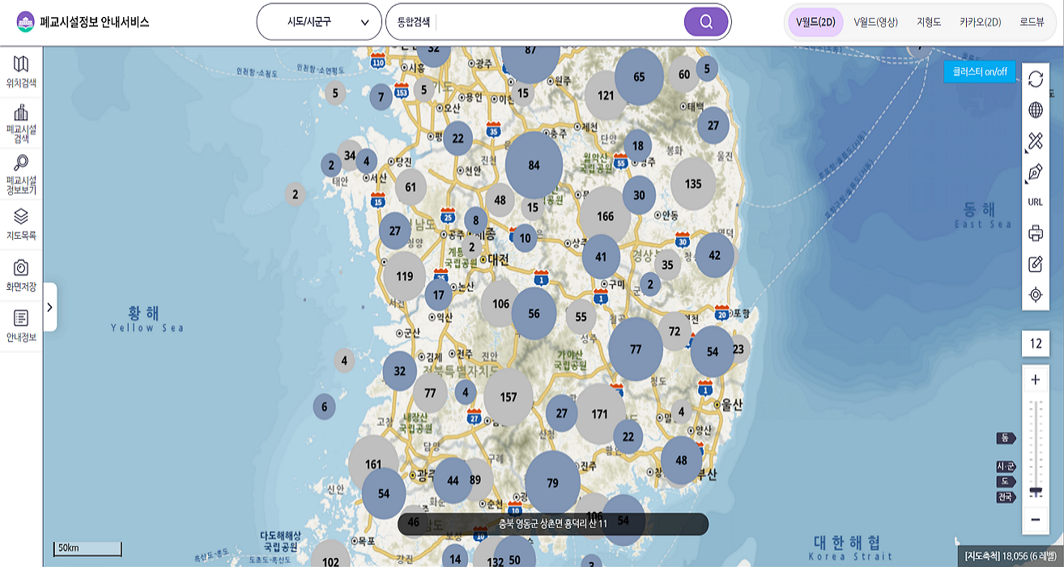Select the 지도목록 layers icon
Viewport: 1064px width, 567px height.
click(x=21, y=223)
